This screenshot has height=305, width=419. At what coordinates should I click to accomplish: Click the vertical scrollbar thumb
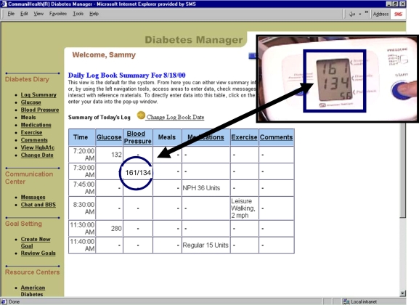(403, 171)
